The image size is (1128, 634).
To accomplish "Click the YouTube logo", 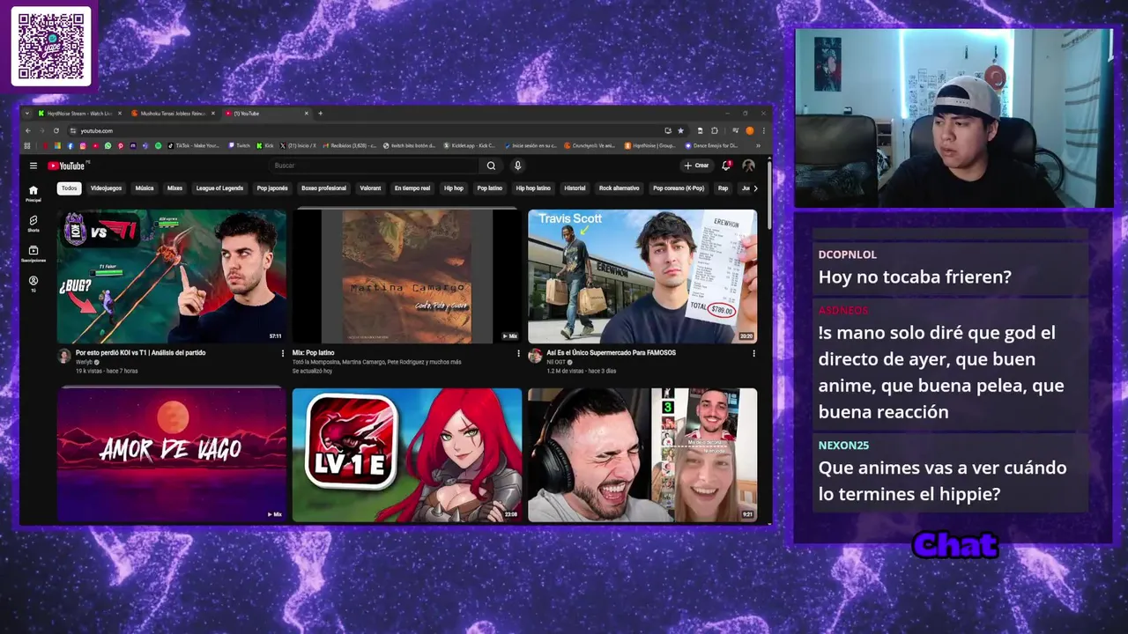I will (66, 166).
